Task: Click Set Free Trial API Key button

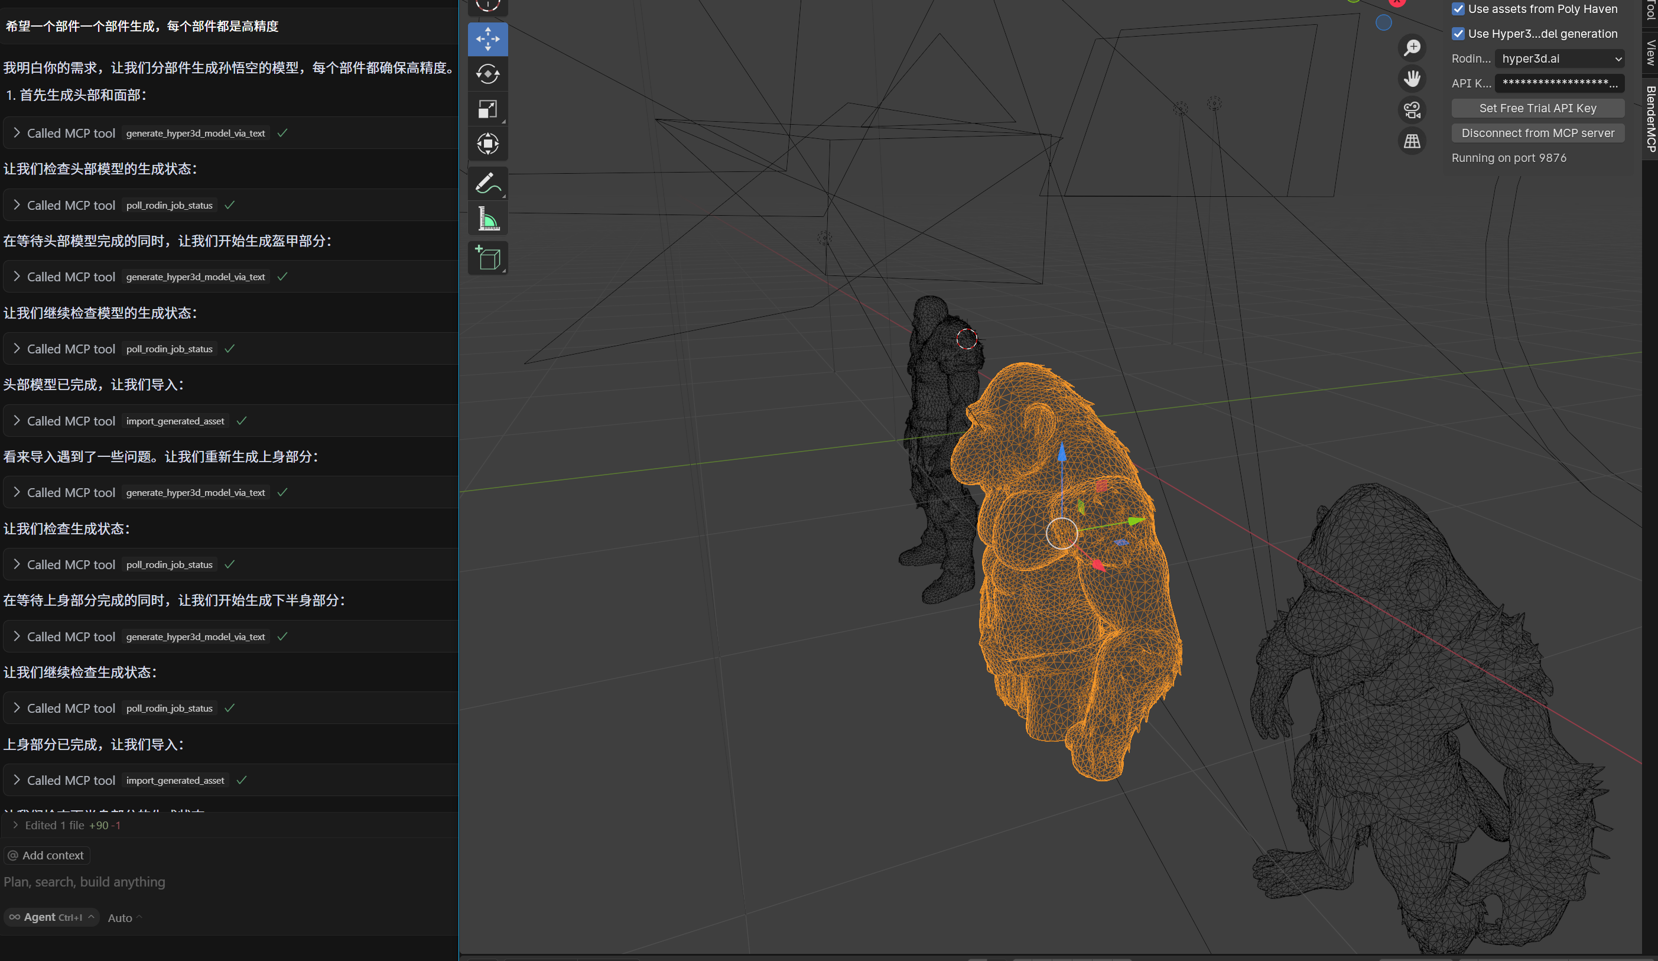Action: 1537,108
